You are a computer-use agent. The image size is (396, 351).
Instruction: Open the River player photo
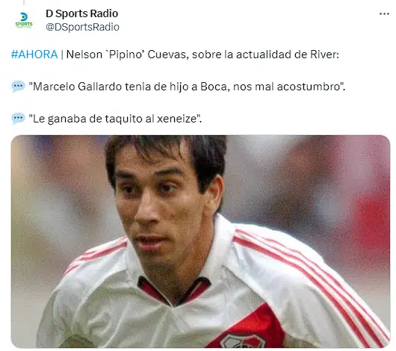(200, 241)
